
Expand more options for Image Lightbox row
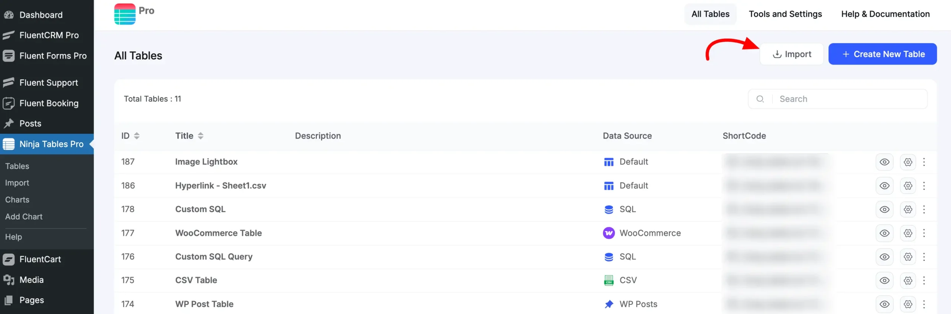tap(924, 162)
